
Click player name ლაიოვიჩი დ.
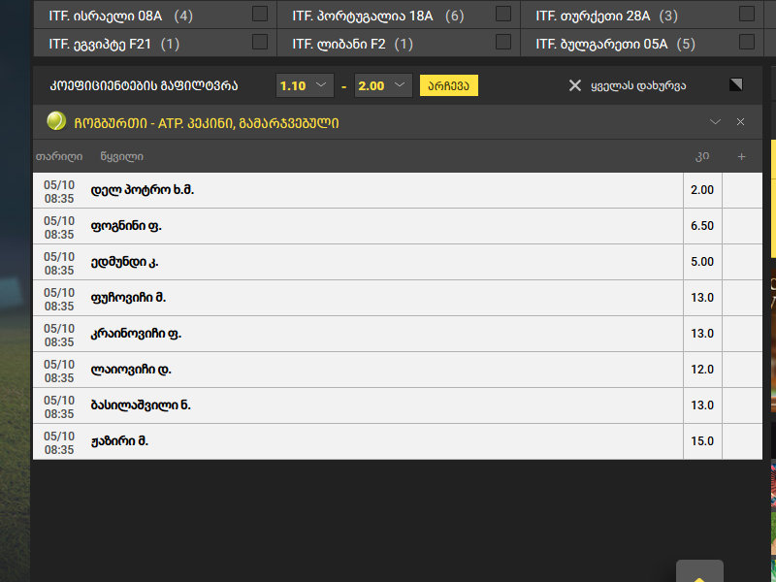click(x=131, y=370)
